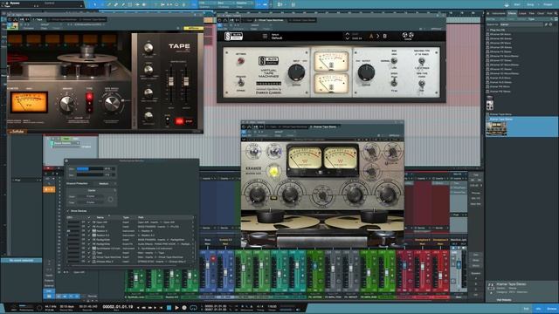Open the Effects tab in the browser
Viewport: 559px width, 314px height.
(x=512, y=14)
